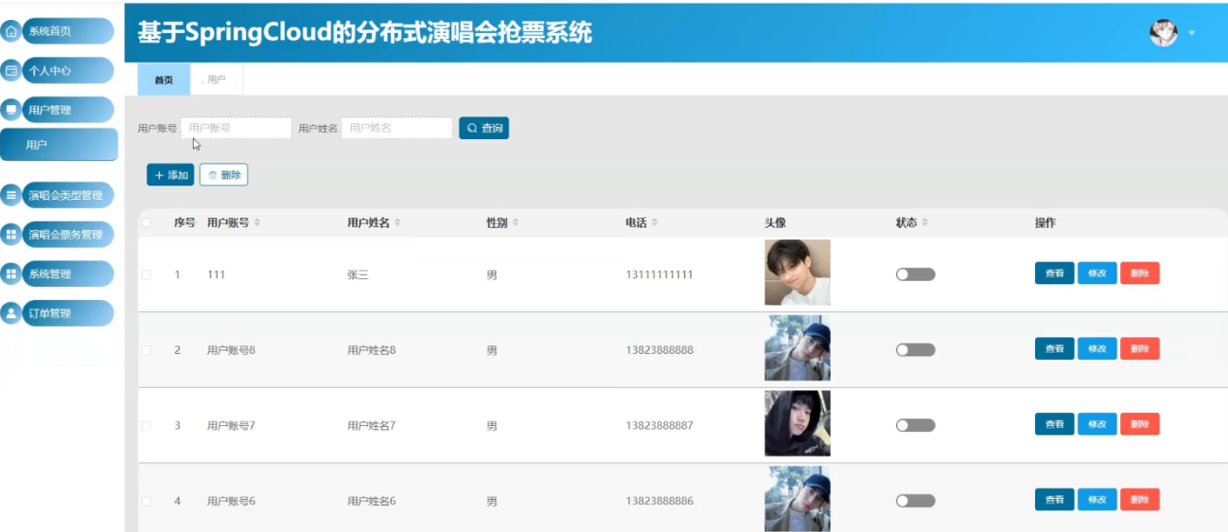The image size is (1228, 532).
Task: Toggle the status switch for 用户姓名6
Action: point(915,501)
